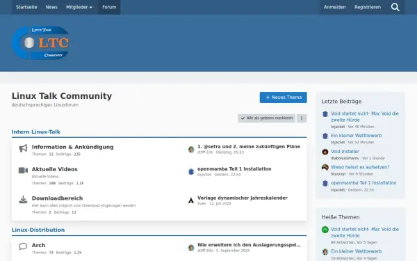Click author 'stoff-Elle' under Information & Ankündigung post

(205, 152)
